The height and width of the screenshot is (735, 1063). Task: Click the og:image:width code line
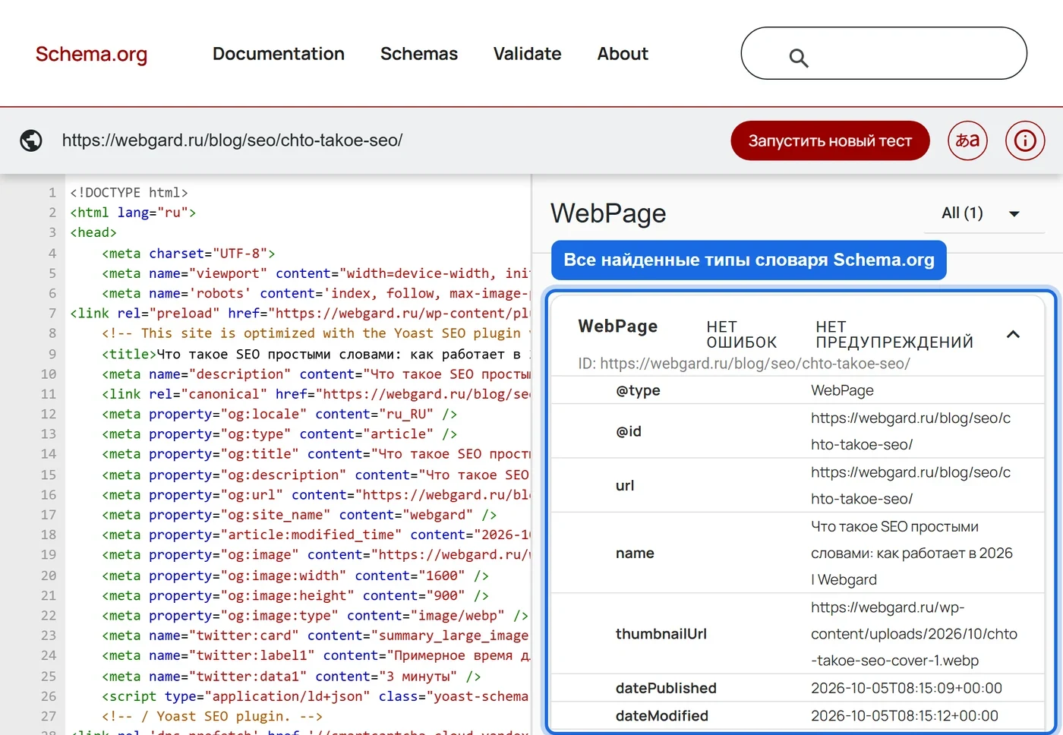coord(295,576)
